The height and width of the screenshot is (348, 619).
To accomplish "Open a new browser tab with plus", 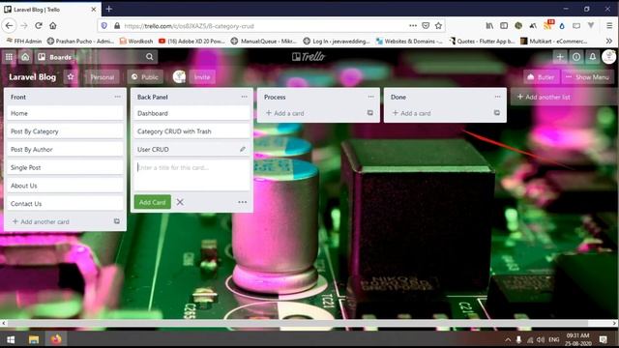I will coord(109,9).
